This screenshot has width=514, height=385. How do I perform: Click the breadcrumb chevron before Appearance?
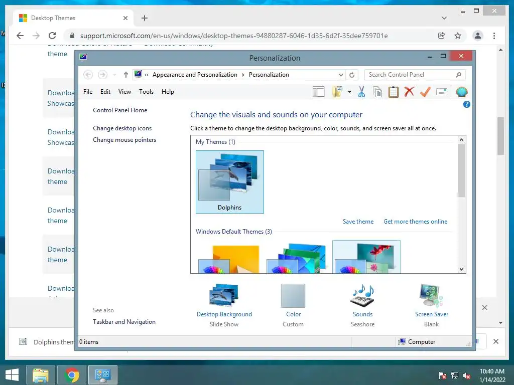(147, 75)
